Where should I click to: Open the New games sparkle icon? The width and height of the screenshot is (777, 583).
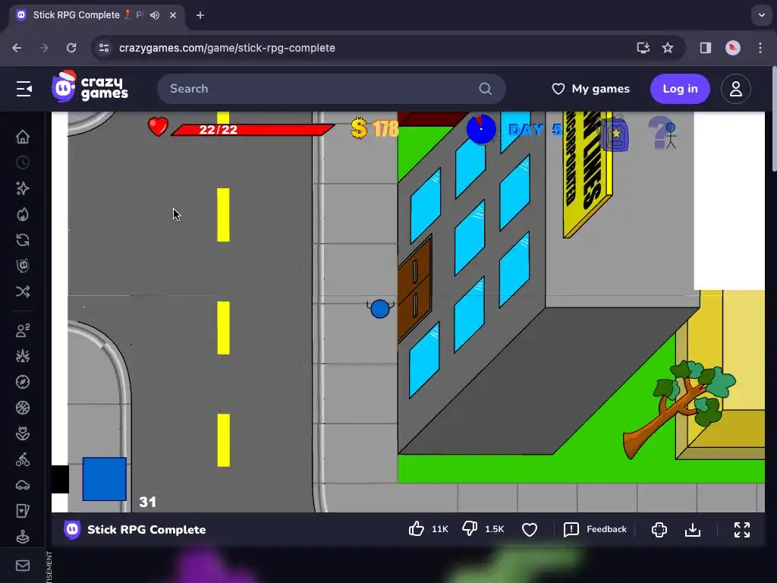coord(23,188)
